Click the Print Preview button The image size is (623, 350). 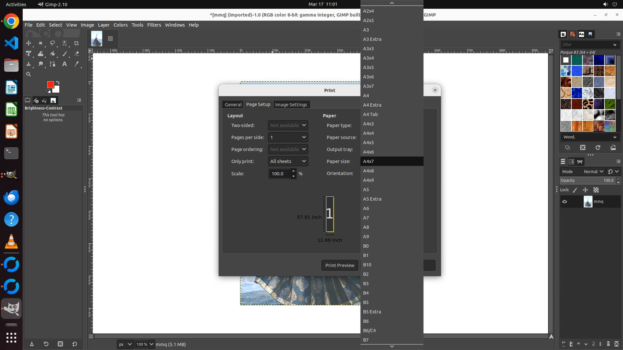click(340, 265)
